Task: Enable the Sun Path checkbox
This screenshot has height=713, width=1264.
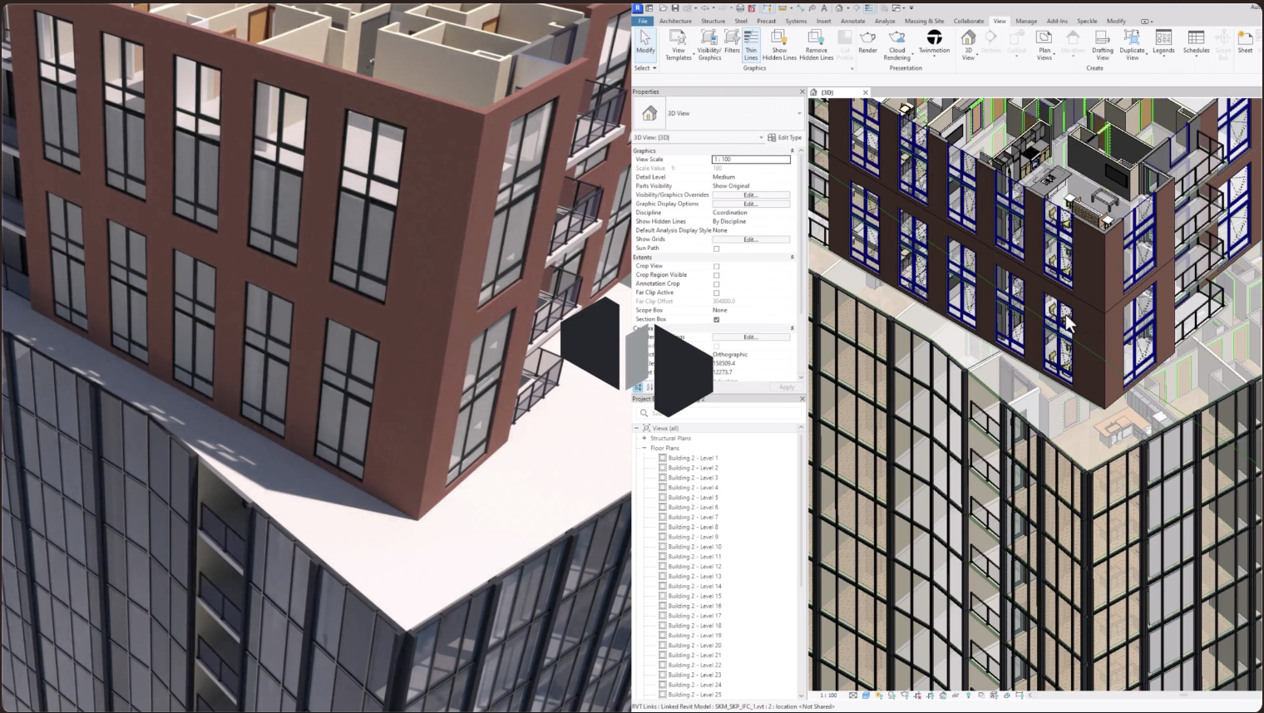Action: click(x=716, y=248)
